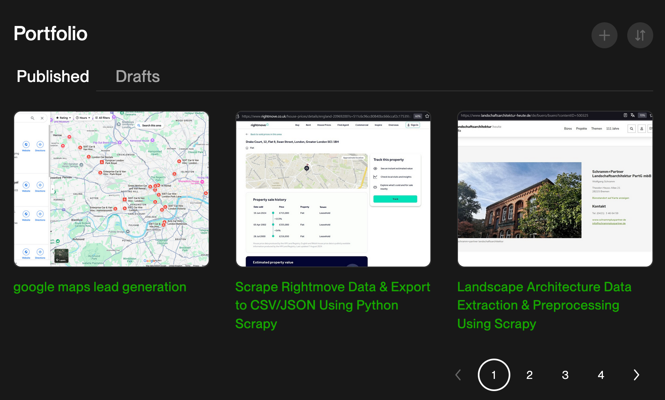665x400 pixels.
Task: Go to page 3 in pagination
Action: [565, 375]
